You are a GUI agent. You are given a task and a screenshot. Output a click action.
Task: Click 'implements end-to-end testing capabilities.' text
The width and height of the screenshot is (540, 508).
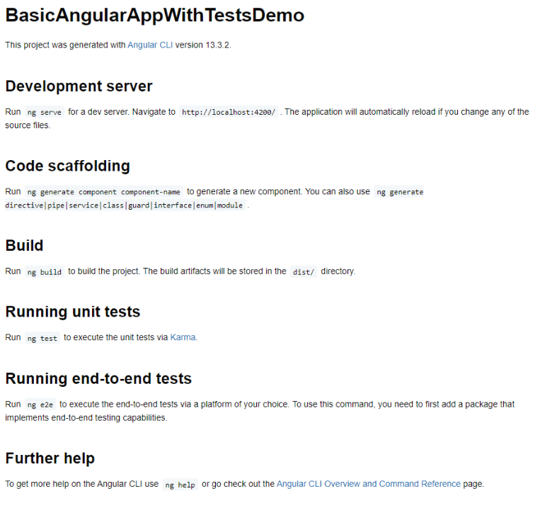click(86, 417)
